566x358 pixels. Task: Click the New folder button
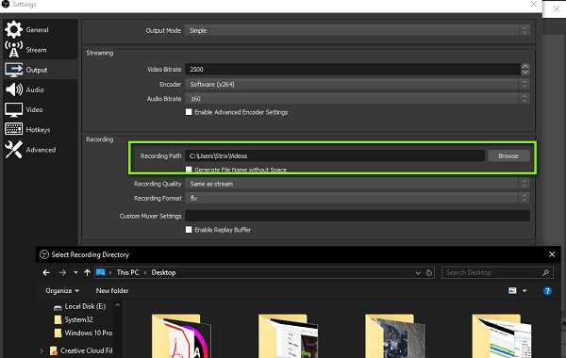coord(112,290)
